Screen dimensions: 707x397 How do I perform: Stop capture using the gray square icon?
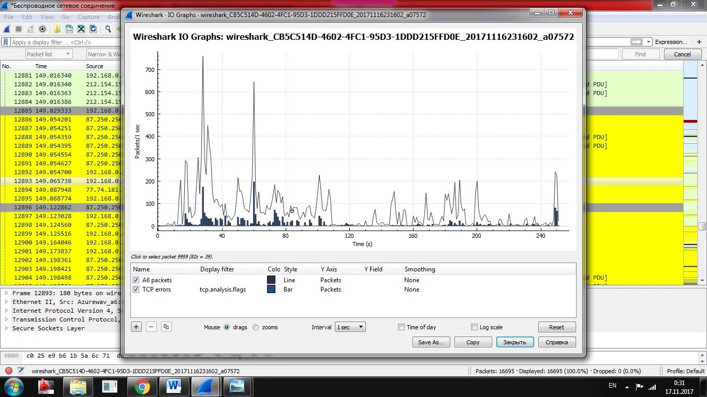19,29
